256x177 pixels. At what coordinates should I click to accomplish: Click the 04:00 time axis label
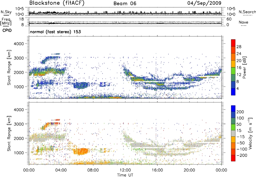click(61, 170)
